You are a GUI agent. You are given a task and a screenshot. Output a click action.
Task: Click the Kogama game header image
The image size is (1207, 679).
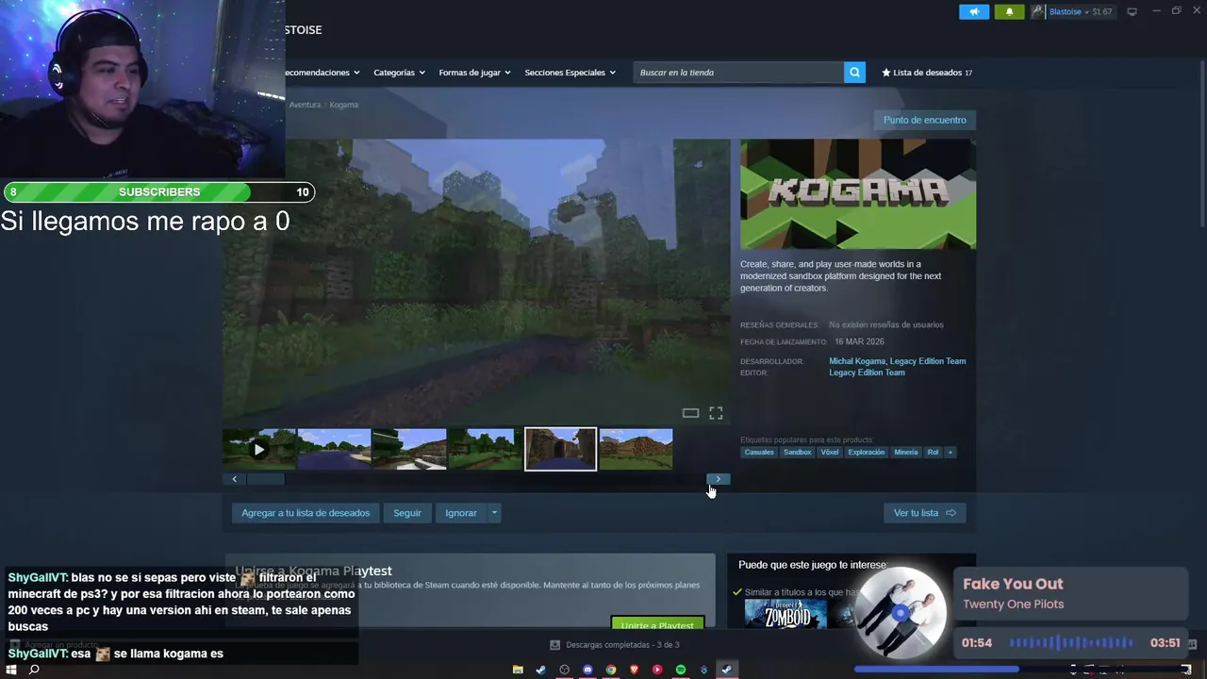(x=858, y=194)
